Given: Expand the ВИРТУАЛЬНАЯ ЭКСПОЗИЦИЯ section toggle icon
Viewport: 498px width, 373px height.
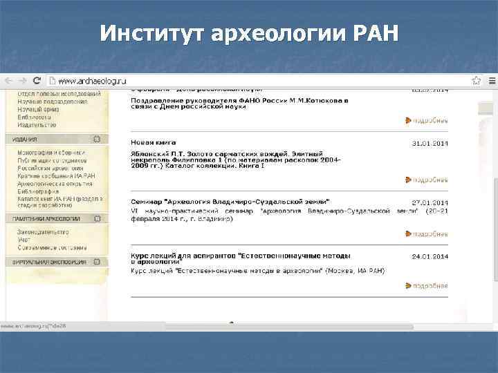Looking at the screenshot, I should (97, 262).
